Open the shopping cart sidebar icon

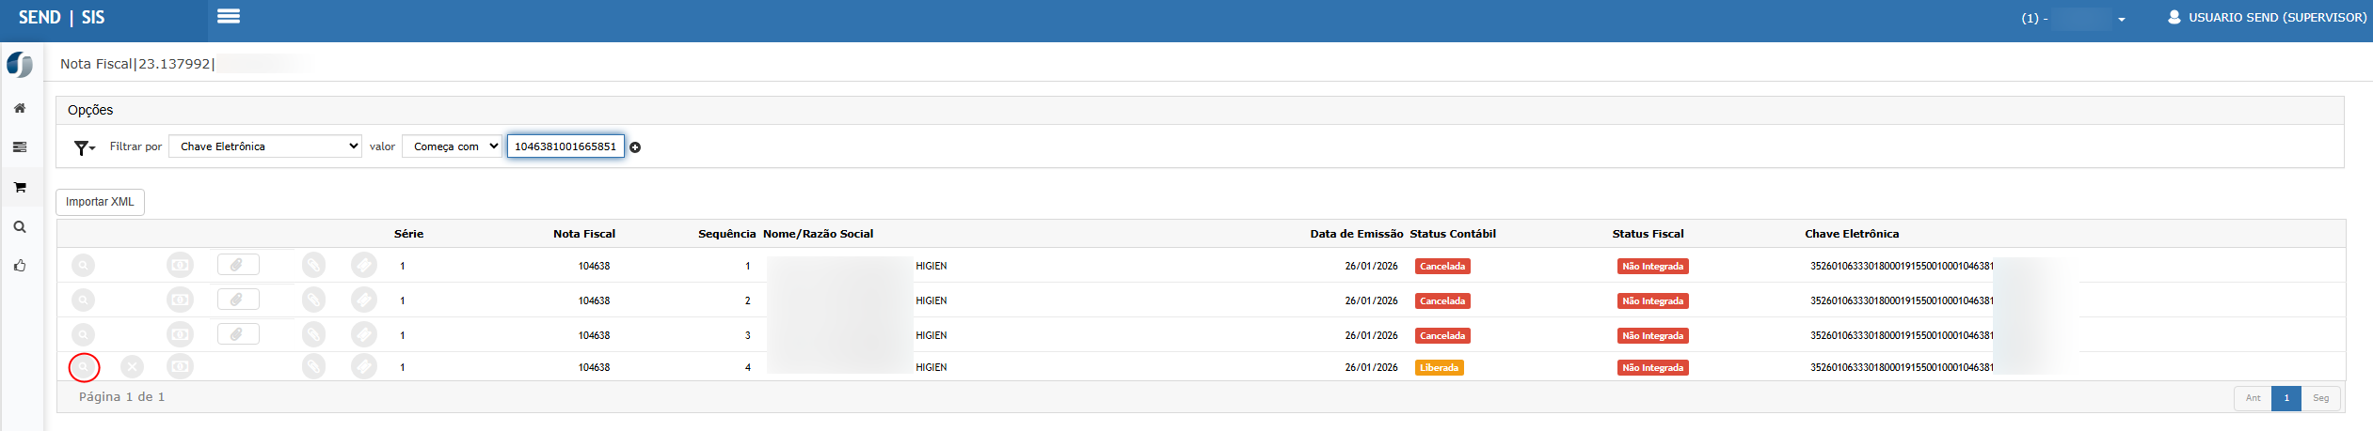click(x=20, y=187)
